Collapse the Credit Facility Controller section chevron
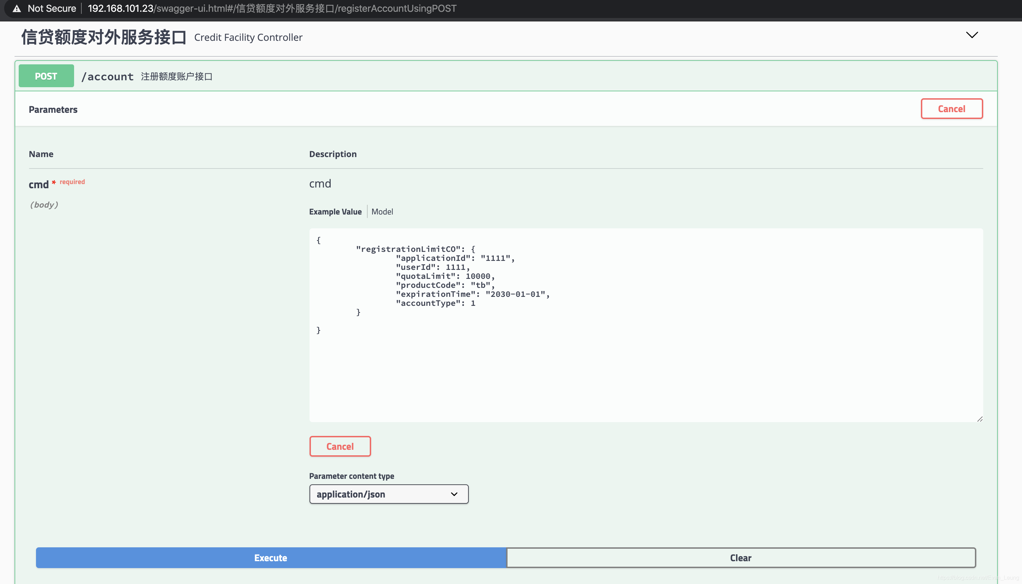The height and width of the screenshot is (584, 1022). [971, 35]
